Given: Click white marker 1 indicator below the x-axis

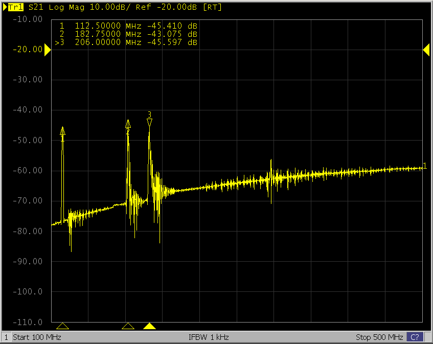Looking at the screenshot, I should pos(62,326).
